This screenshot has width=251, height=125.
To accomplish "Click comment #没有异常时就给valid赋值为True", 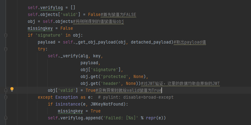I will [129, 91].
